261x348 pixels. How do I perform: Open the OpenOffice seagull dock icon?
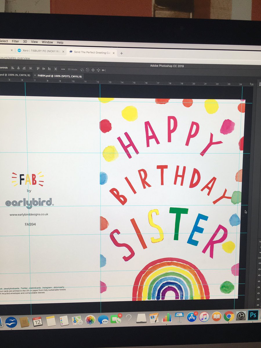(x=11, y=322)
